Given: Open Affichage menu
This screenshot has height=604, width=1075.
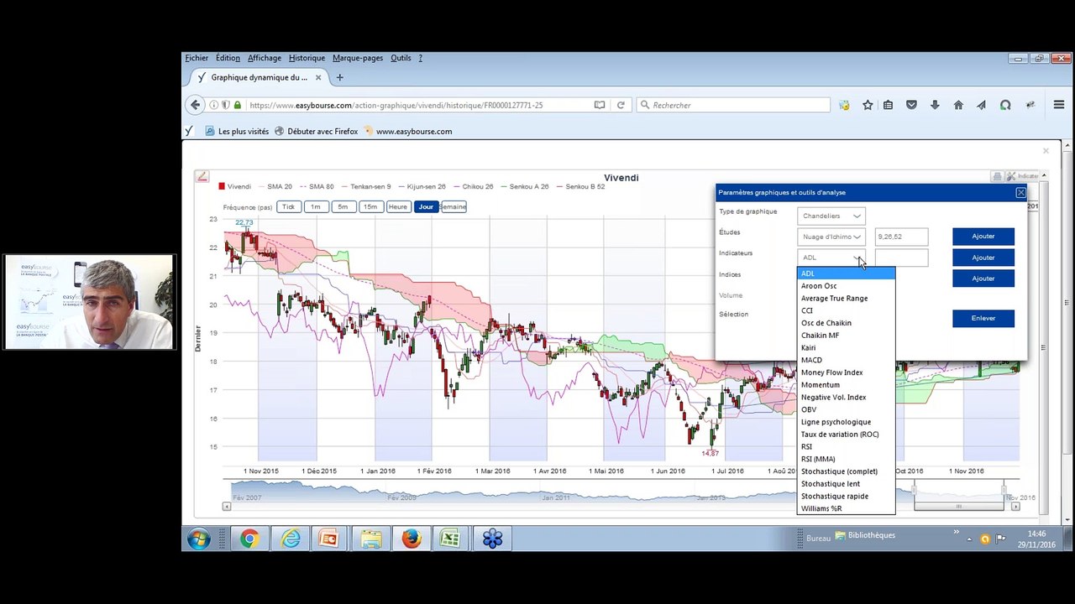Looking at the screenshot, I should pos(265,58).
